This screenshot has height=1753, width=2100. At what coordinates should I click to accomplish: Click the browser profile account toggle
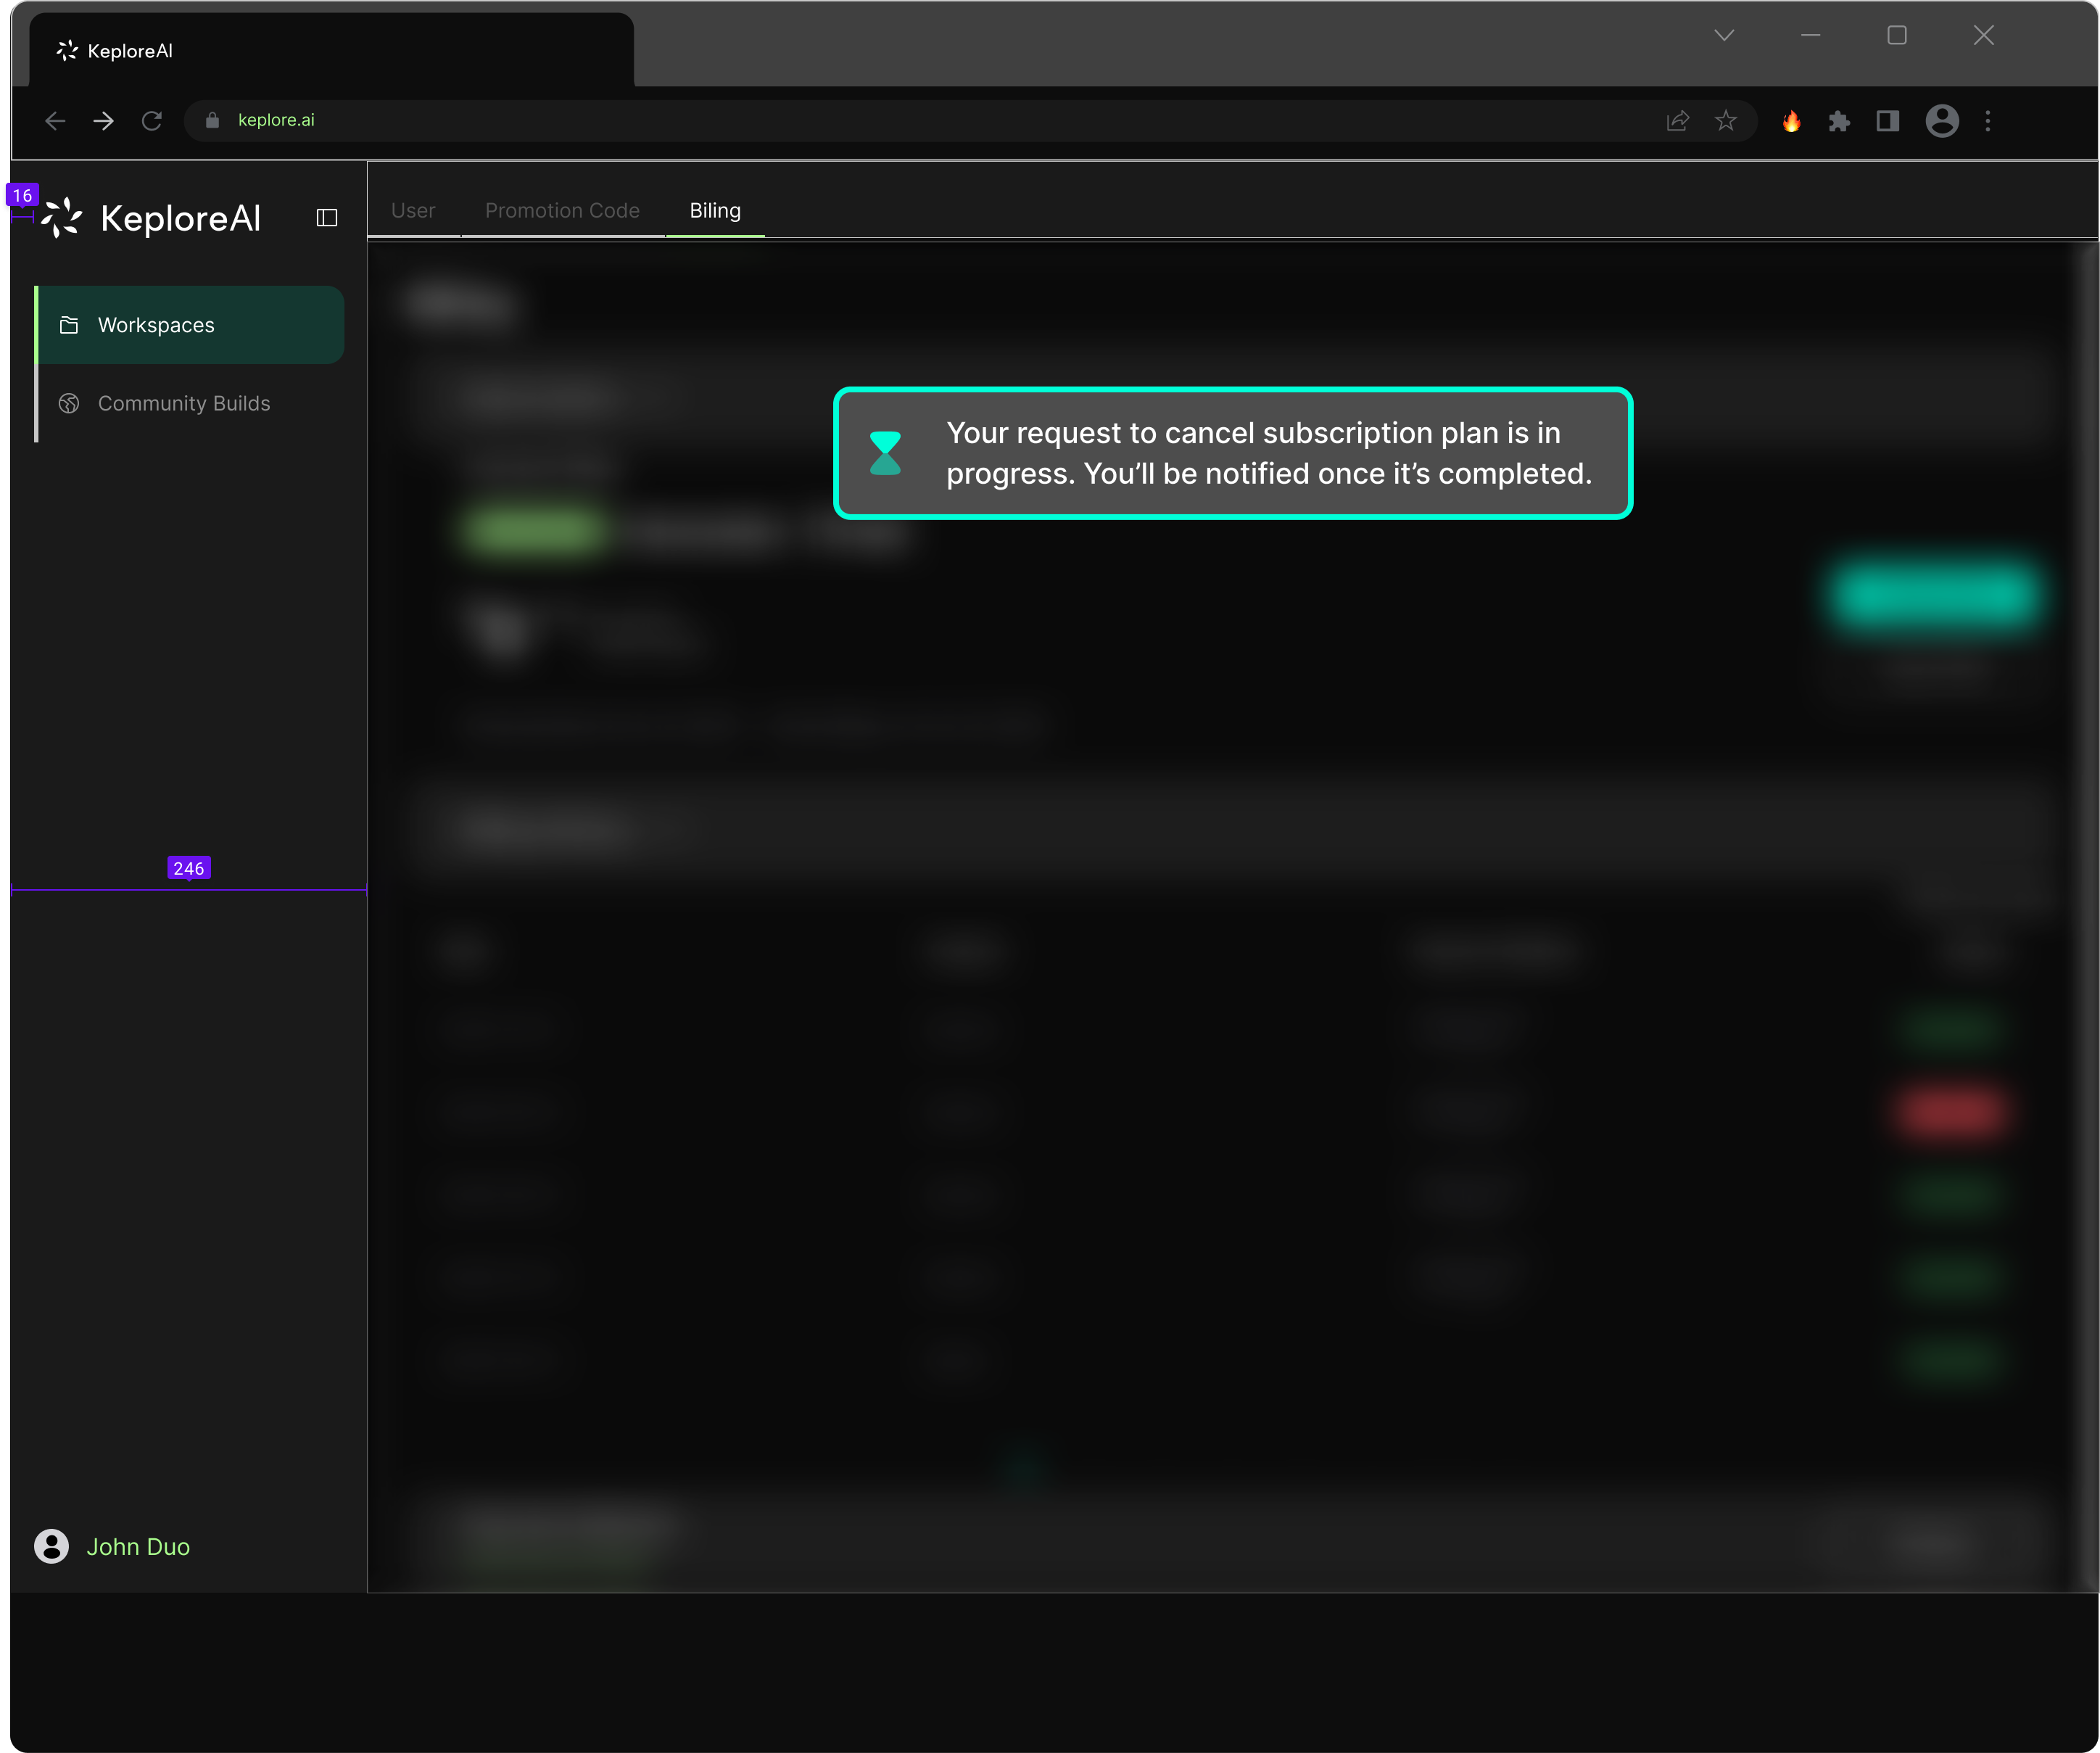(1941, 120)
